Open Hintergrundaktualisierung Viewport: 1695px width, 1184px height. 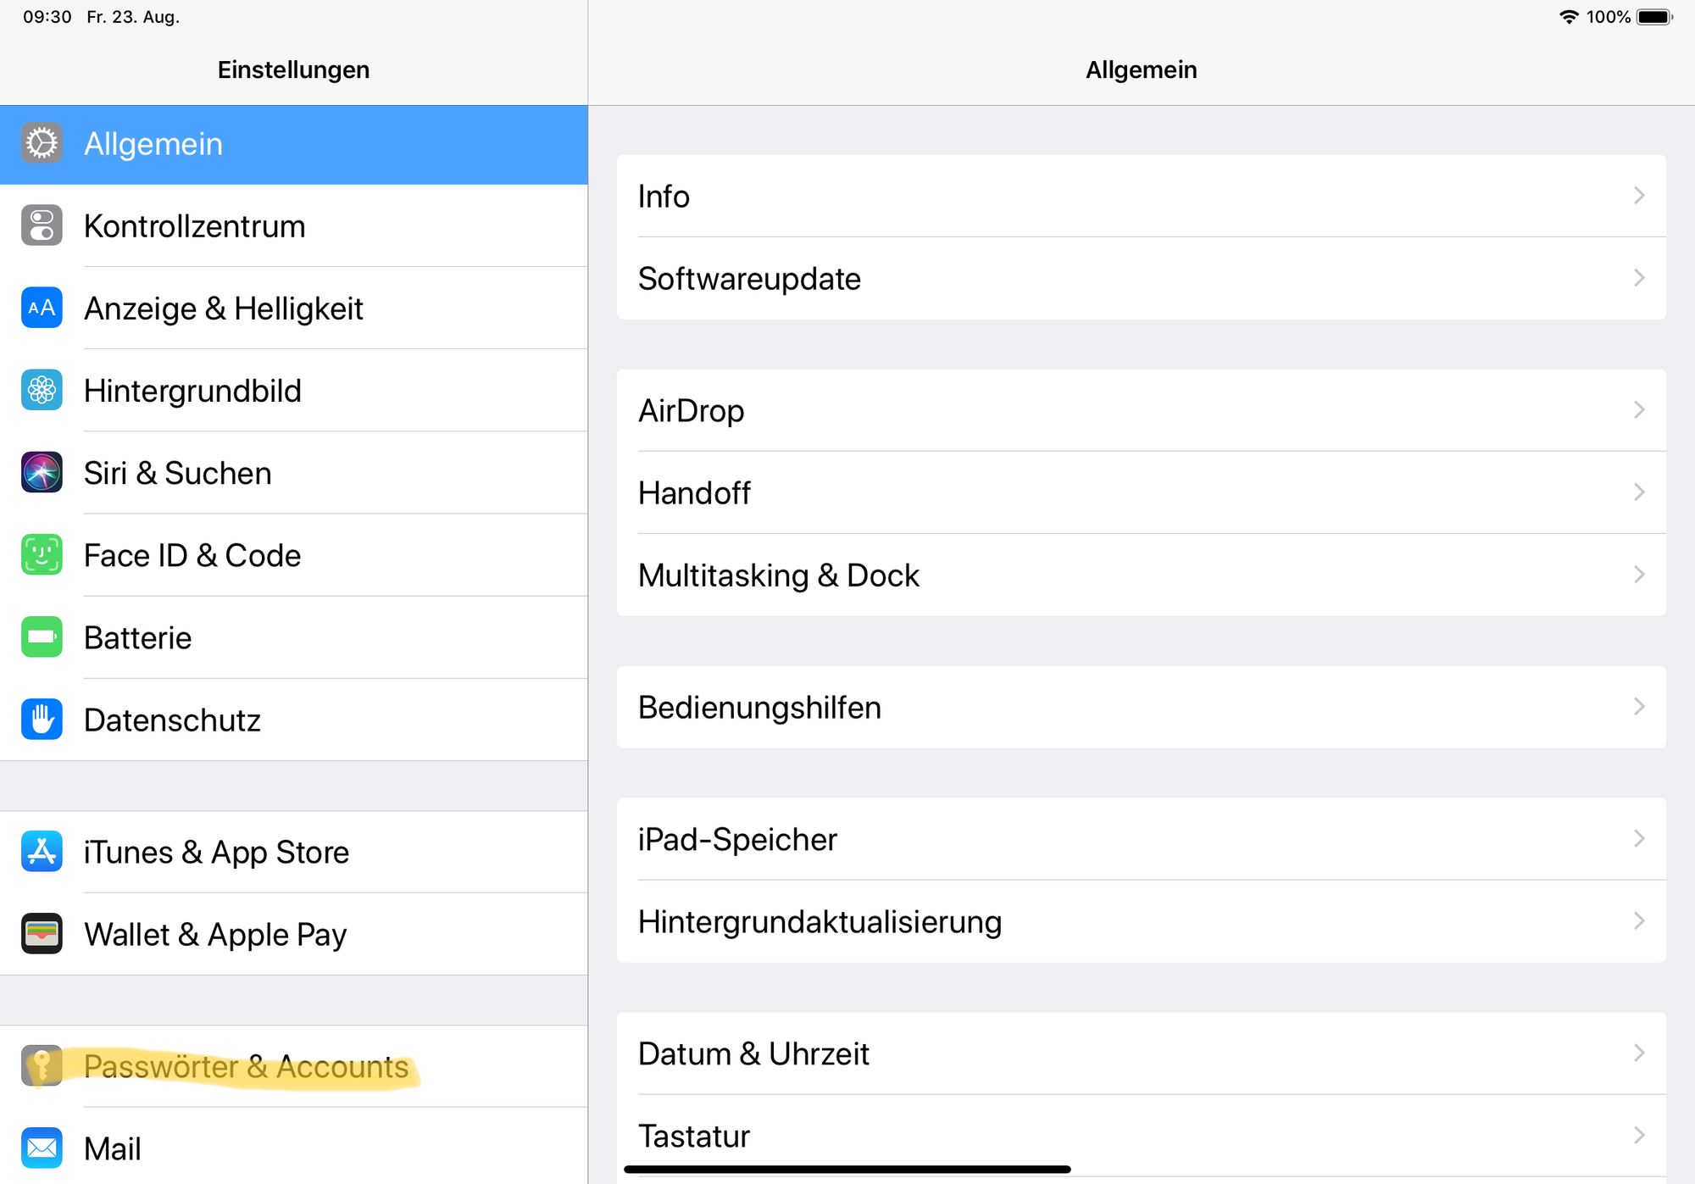click(1142, 921)
